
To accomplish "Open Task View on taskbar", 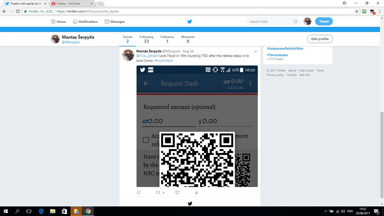I will (x=29, y=211).
